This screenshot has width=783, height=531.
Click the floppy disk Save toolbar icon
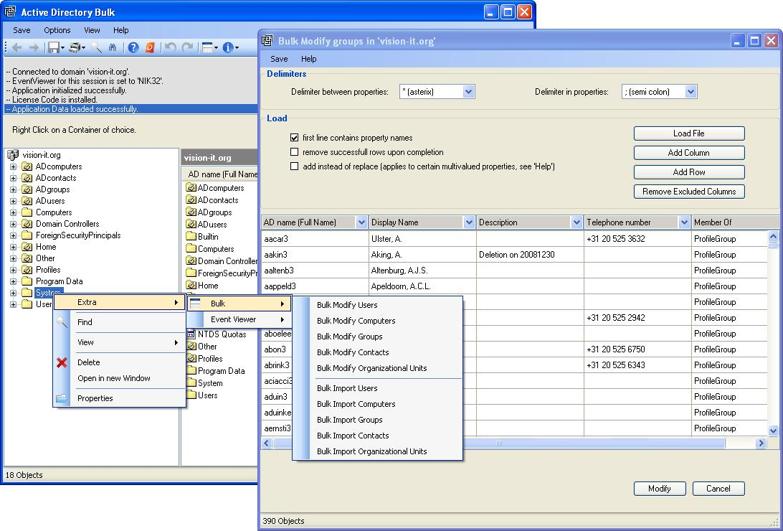[x=53, y=48]
